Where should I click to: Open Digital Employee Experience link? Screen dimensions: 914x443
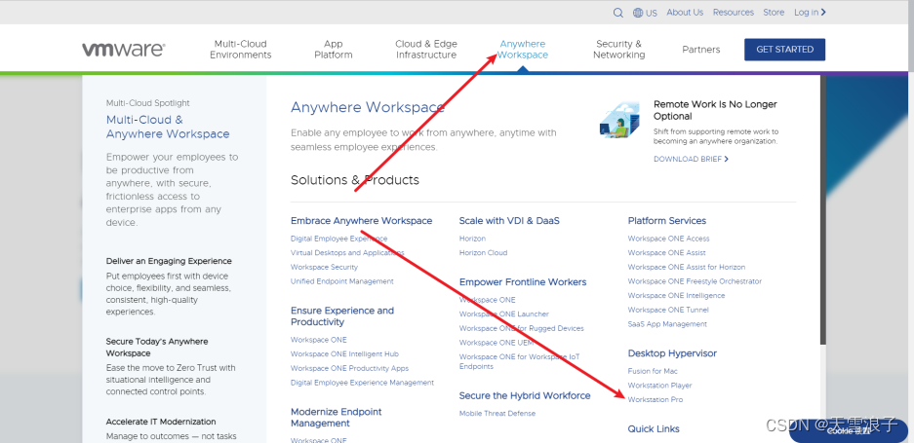(338, 239)
